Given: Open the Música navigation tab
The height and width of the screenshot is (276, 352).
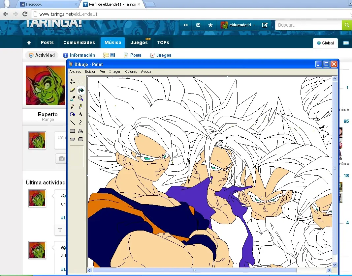Looking at the screenshot, I should coord(113,42).
